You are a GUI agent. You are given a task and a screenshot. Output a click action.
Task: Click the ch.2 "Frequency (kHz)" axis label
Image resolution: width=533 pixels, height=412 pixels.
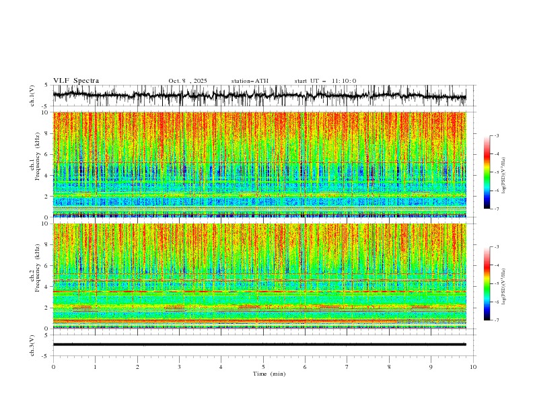(38, 267)
